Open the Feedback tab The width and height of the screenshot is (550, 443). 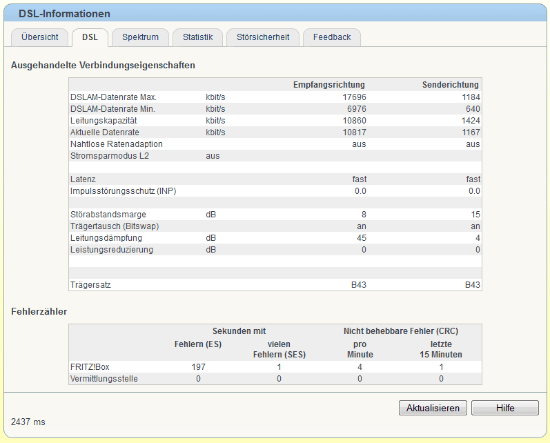click(x=332, y=37)
